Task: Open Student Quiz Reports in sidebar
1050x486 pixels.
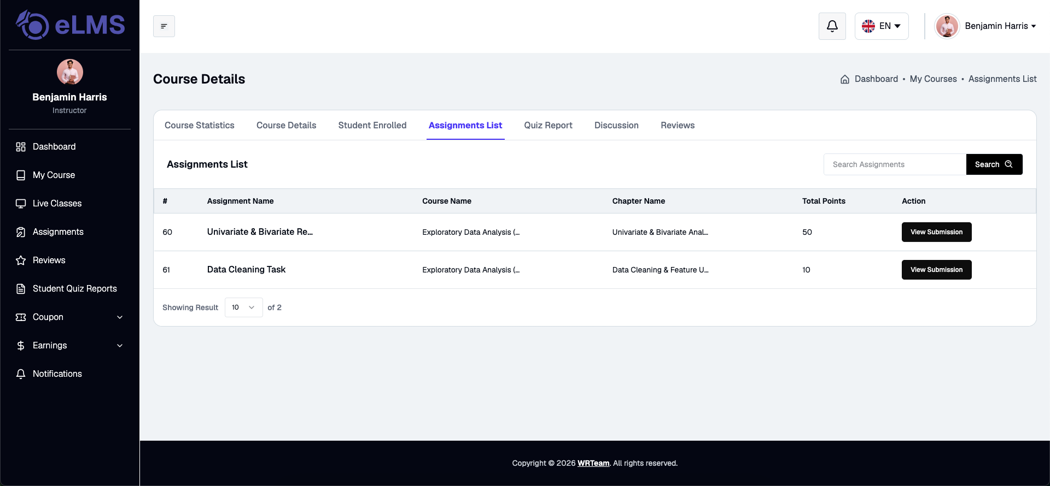Action: click(x=75, y=289)
